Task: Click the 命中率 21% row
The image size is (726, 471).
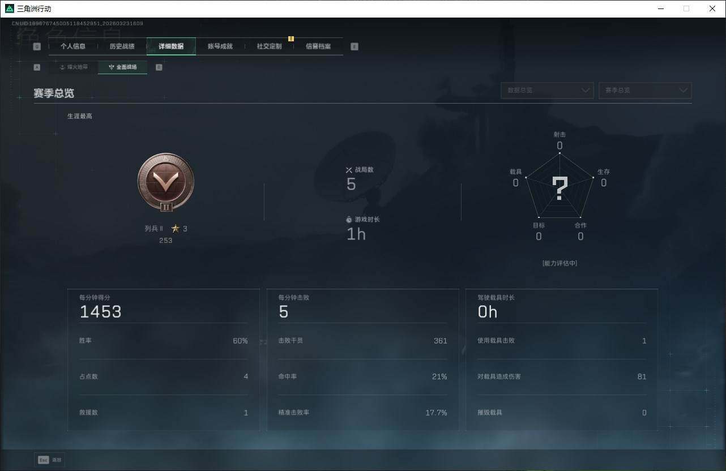Action: pyautogui.click(x=363, y=376)
